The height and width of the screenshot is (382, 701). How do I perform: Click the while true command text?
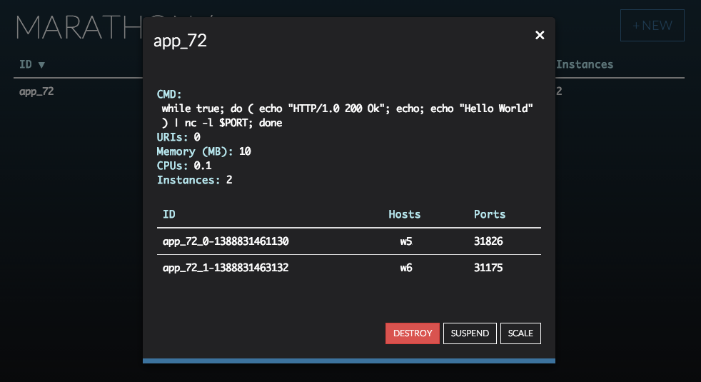point(347,116)
